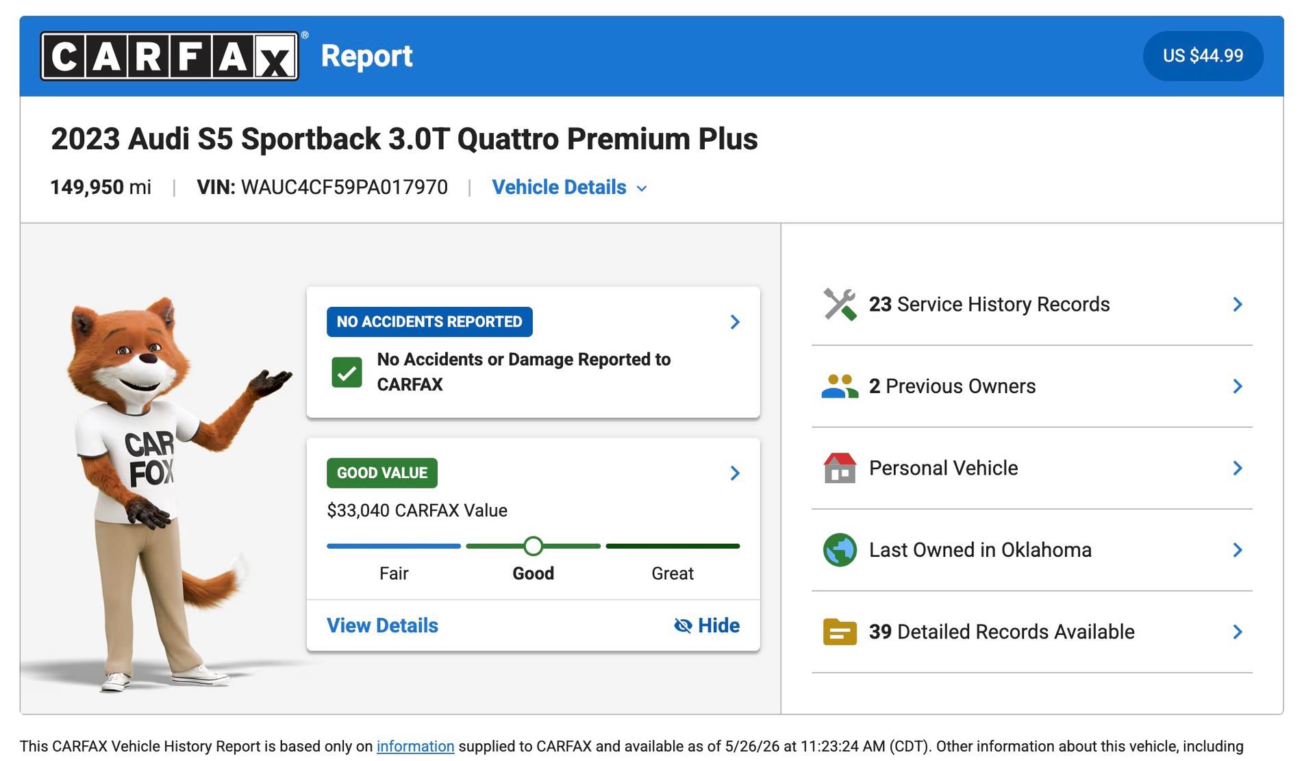Viewport: 1315px width, 761px height.
Task: Click the CARFAX logo
Action: tap(169, 56)
